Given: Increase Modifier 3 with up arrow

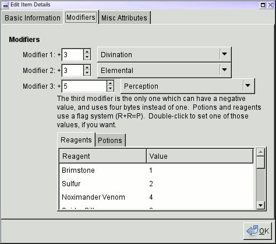Looking at the screenshot, I should tap(110, 83).
